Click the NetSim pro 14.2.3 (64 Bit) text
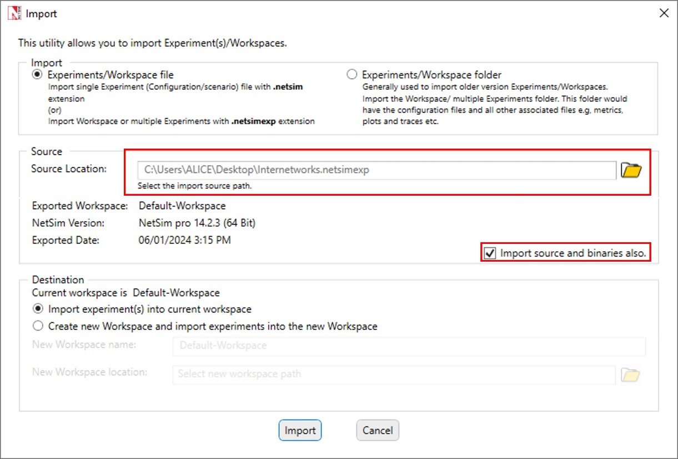Screen dimensions: 678x459 [197, 223]
